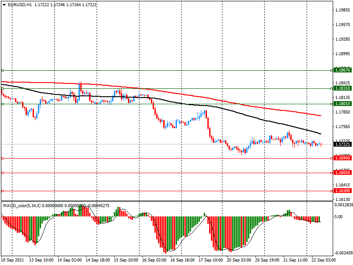Click the 1.16940 red level price label
353x265 pixels.
[342, 158]
